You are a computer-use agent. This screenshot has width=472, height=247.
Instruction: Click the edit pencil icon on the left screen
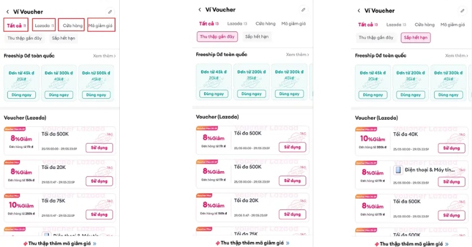110,11
